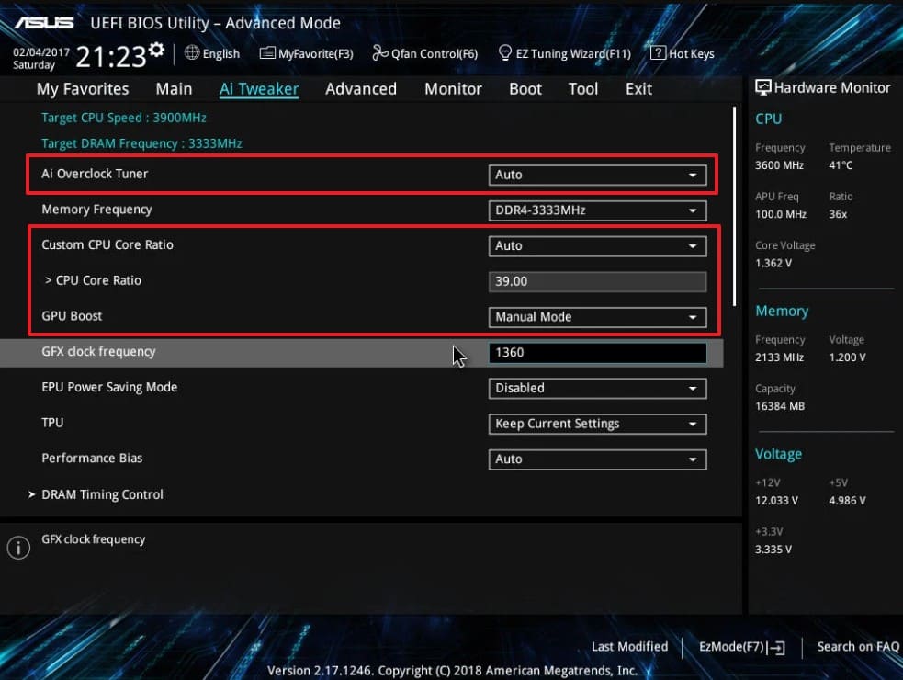The image size is (903, 680).
Task: Open the Custom CPU Core Ratio dropdown
Action: pos(597,246)
